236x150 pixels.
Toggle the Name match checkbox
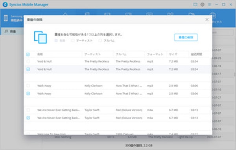tap(56, 40)
